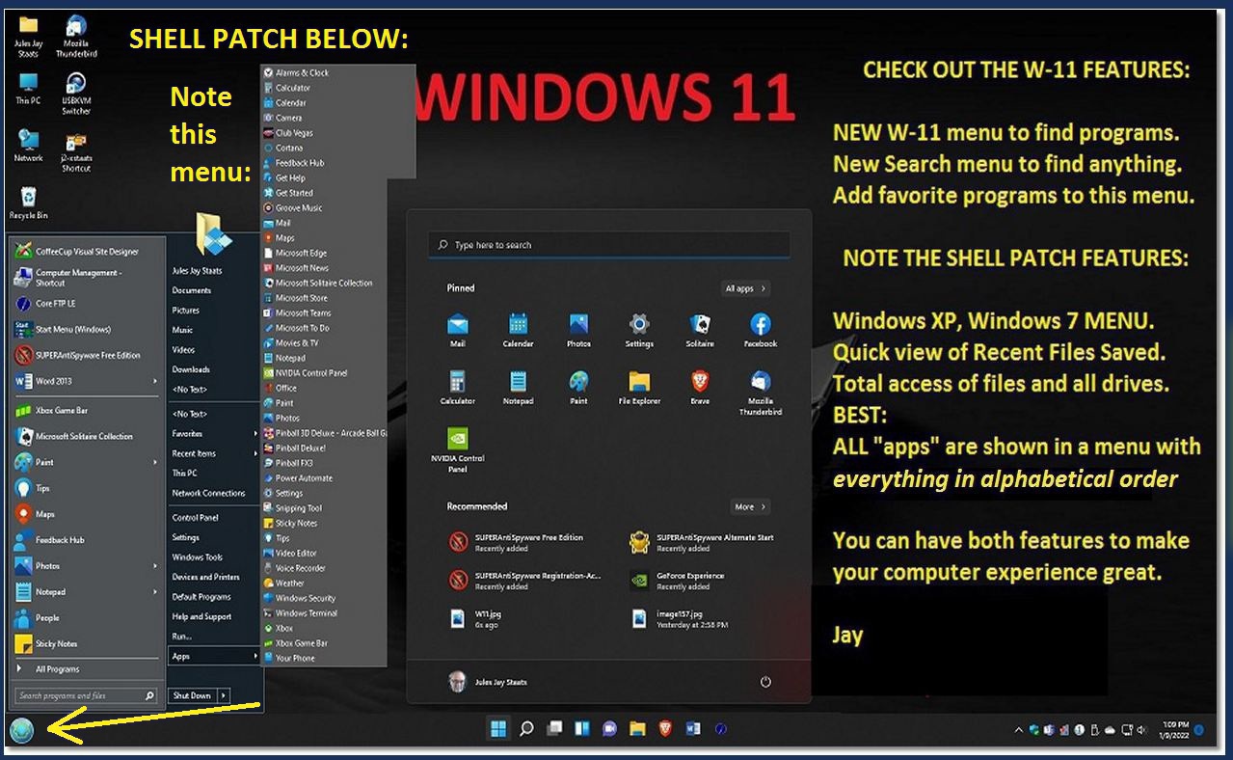Open the Network desktop icon
The width and height of the screenshot is (1233, 760).
28,146
